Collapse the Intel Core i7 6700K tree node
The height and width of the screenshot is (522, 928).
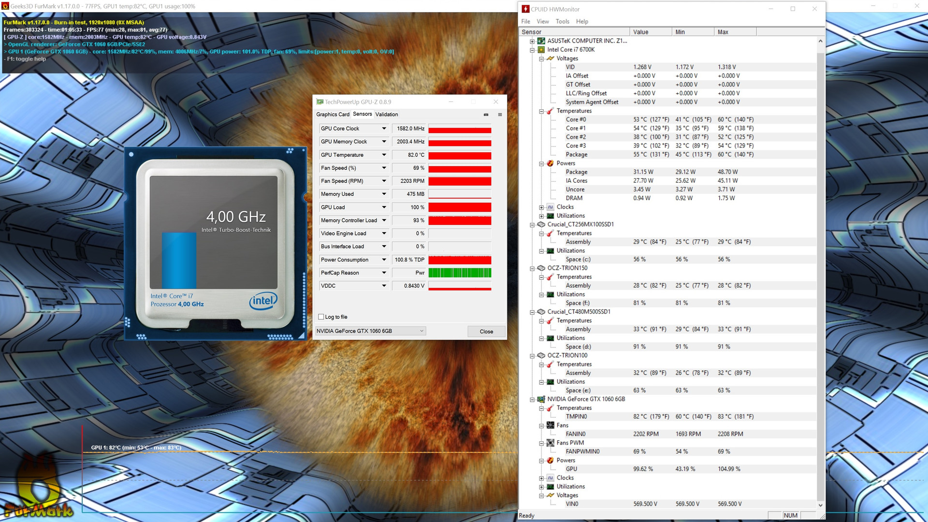point(532,50)
